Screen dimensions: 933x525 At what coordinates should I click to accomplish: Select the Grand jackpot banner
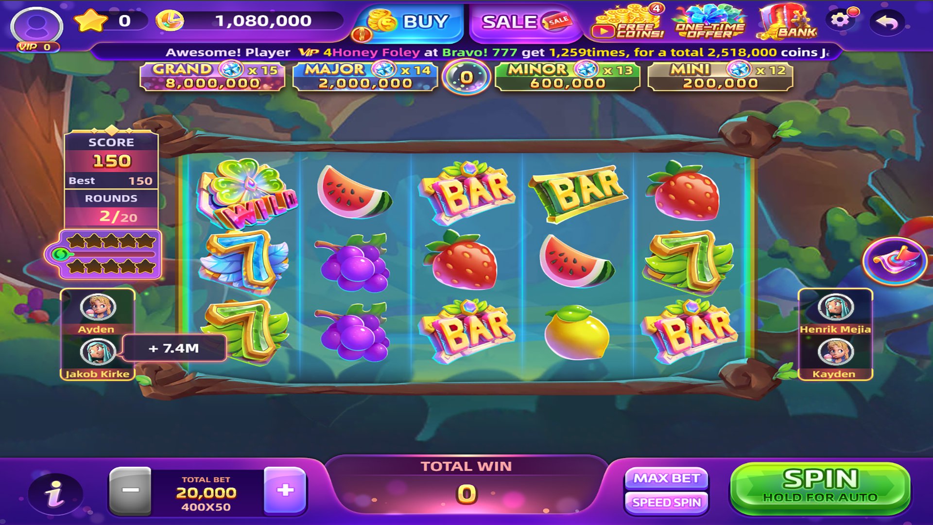[x=212, y=76]
